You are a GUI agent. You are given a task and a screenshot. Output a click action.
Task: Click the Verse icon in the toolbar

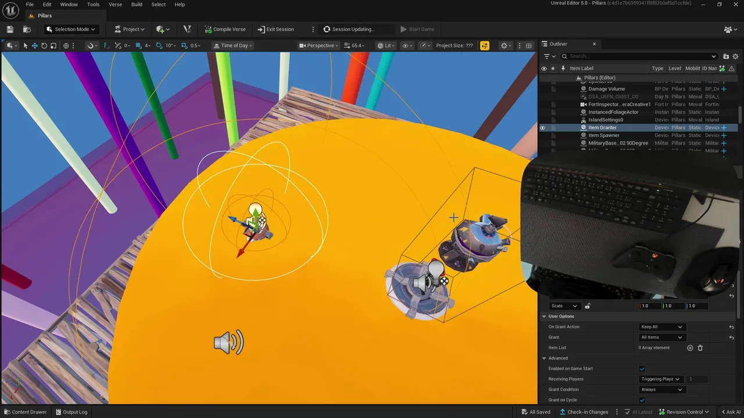187,29
